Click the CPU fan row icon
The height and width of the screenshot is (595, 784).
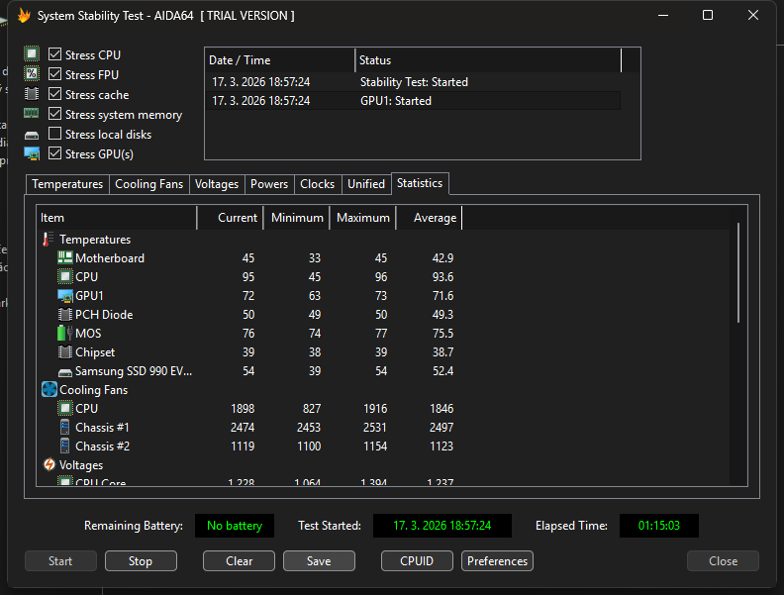[65, 409]
